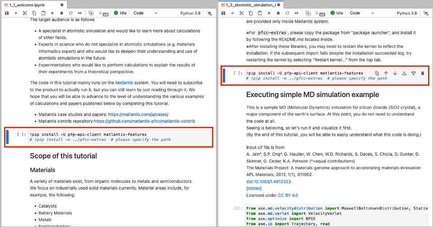Move the pip install cell up
Viewport: 433px width, 227px height.
[386, 73]
